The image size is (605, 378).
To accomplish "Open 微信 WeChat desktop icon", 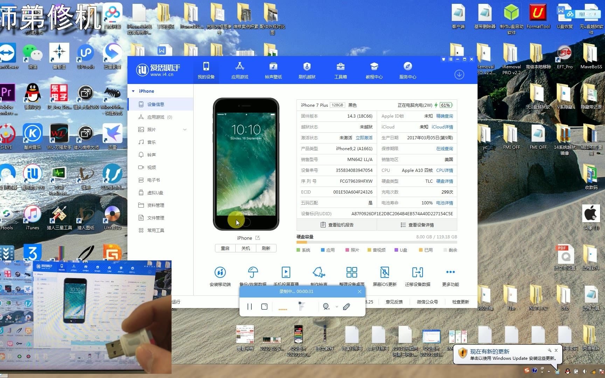I will tap(33, 55).
